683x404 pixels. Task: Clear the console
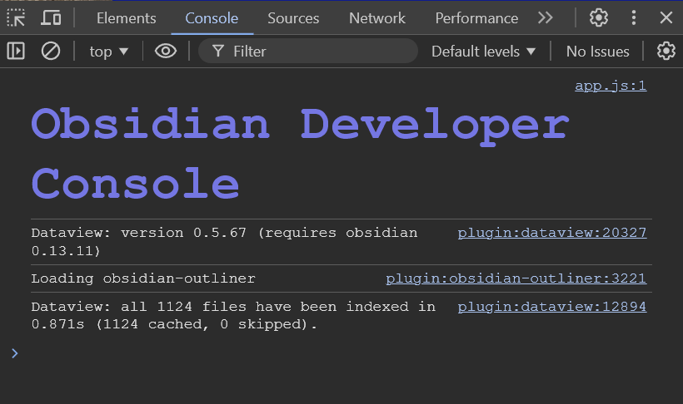[51, 51]
